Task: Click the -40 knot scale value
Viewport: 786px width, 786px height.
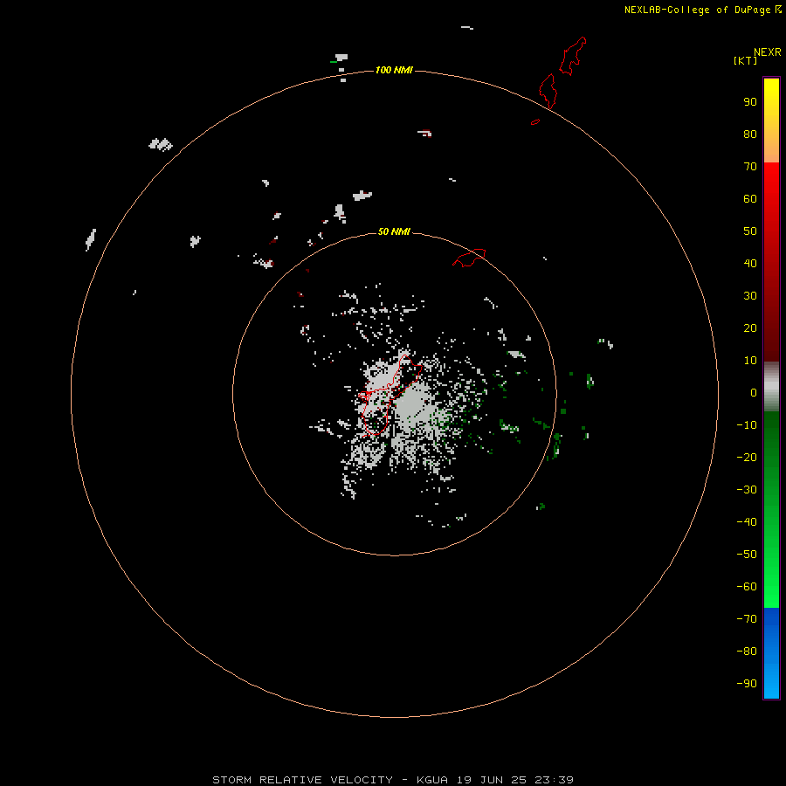Action: [747, 522]
